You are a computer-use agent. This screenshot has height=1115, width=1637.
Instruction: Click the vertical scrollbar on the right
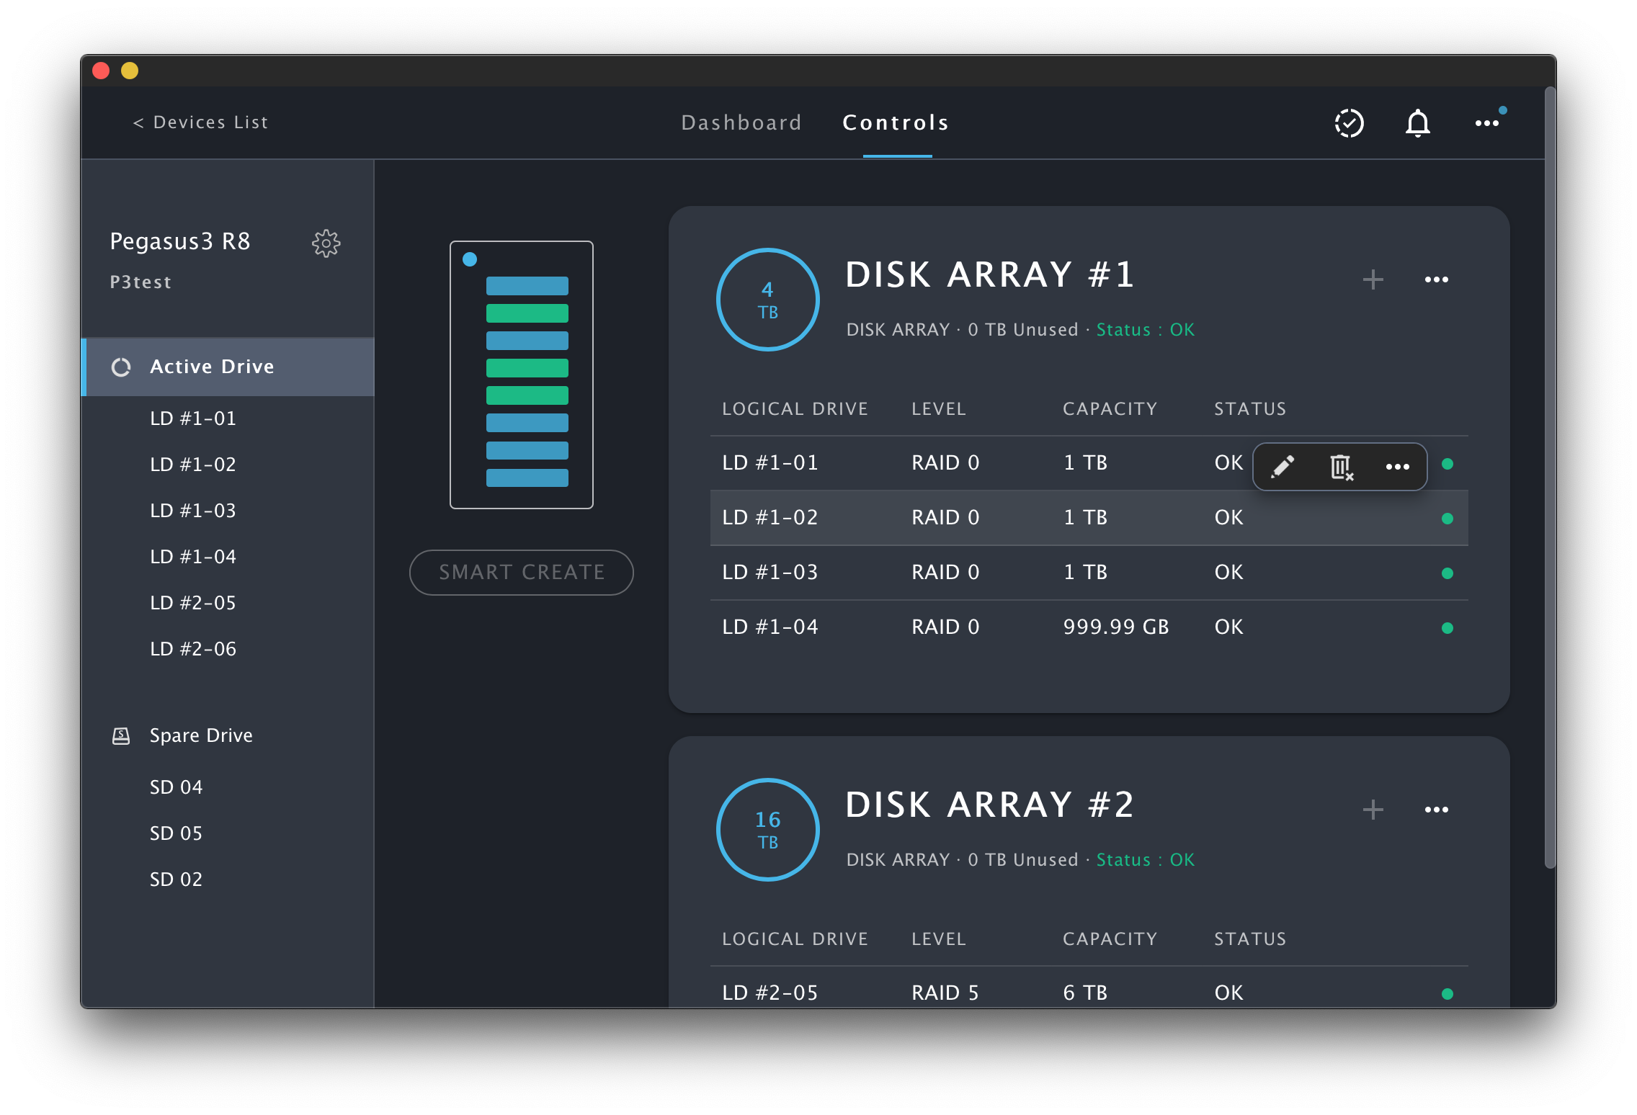coord(1551,478)
